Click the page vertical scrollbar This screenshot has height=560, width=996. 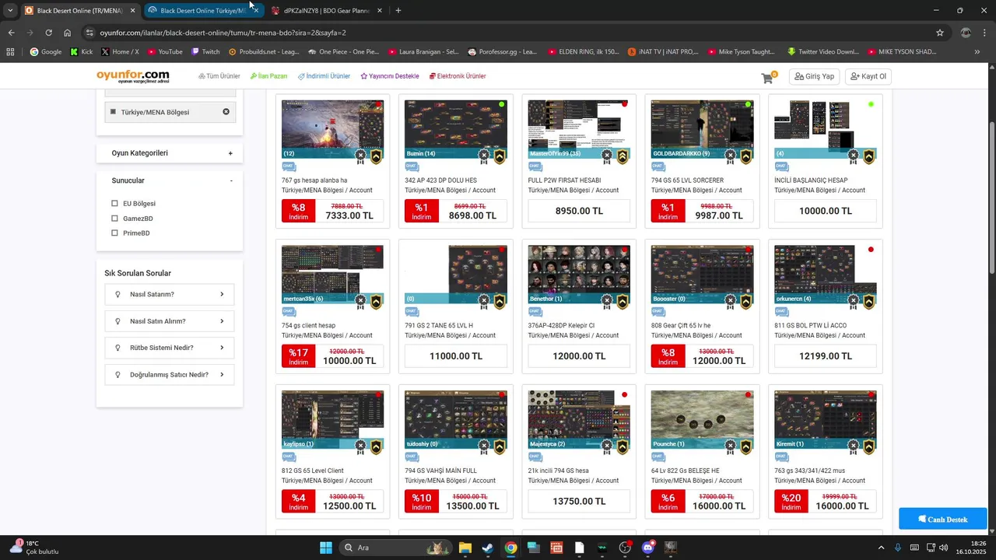[991, 198]
